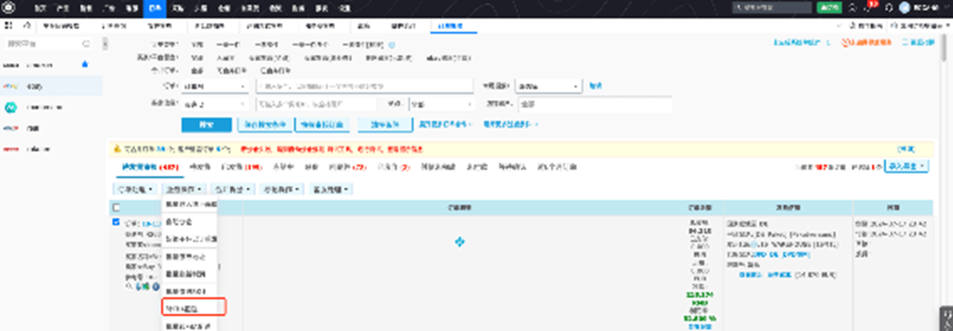Image resolution: width=953 pixels, height=331 pixels.
Task: Select the blue-highlighted tab in the dark navigation bar
Action: (x=154, y=8)
